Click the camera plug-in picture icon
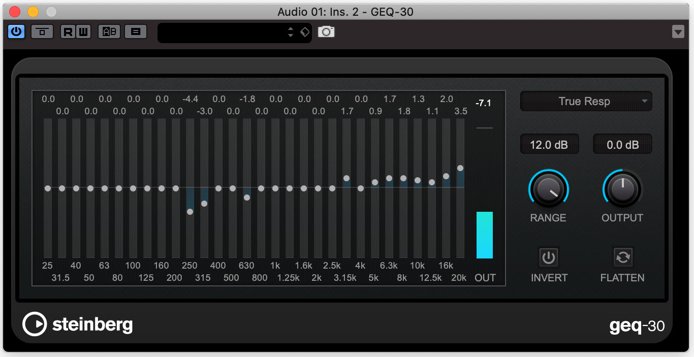 coord(326,32)
